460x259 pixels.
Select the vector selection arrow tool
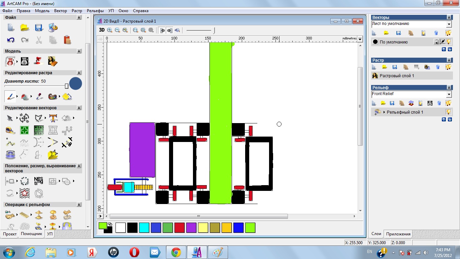coord(10,118)
